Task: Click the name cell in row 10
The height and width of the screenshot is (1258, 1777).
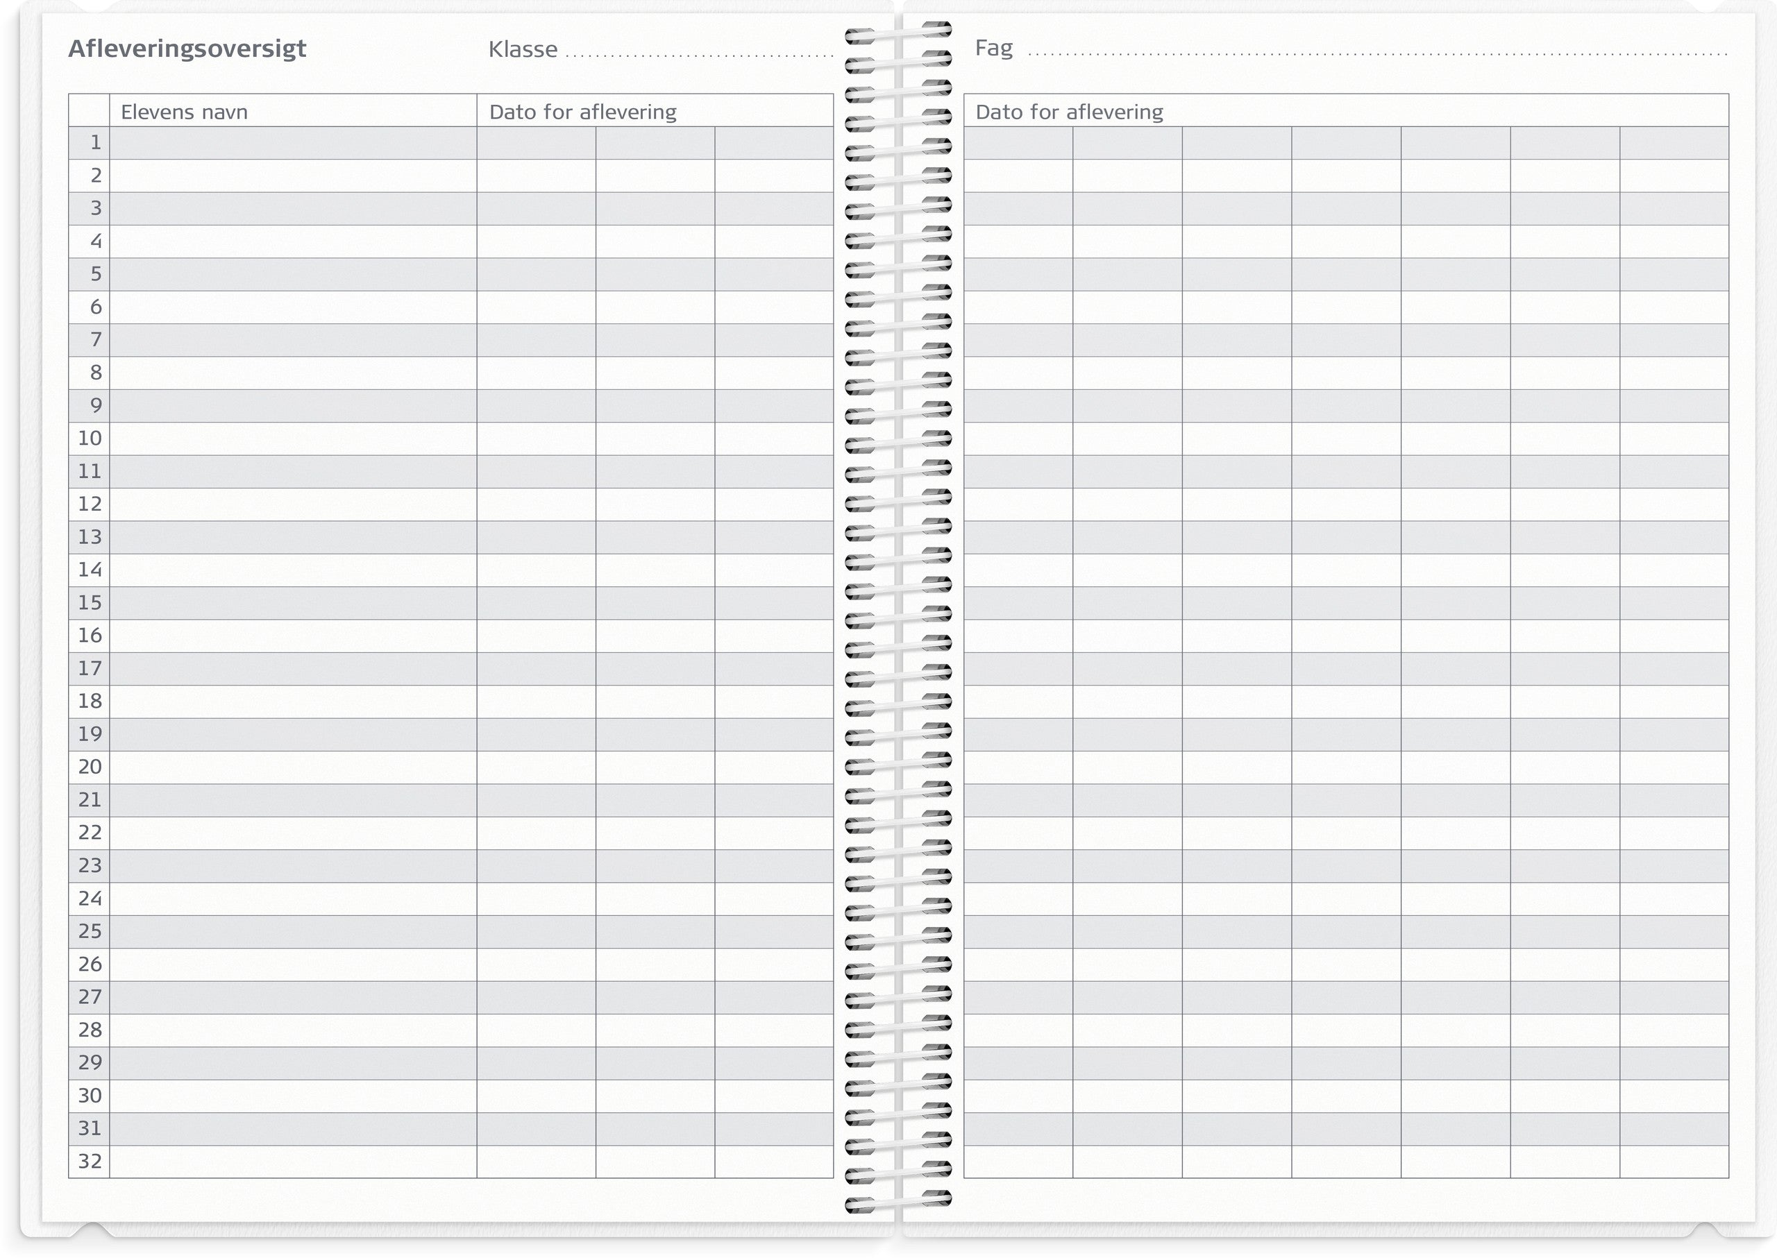Action: (293, 439)
